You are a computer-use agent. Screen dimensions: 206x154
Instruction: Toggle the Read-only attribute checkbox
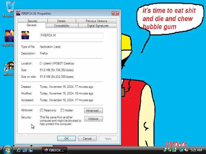coord(41,110)
